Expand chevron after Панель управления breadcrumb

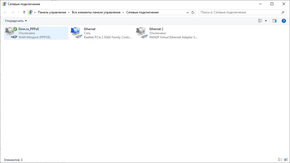tap(69, 12)
